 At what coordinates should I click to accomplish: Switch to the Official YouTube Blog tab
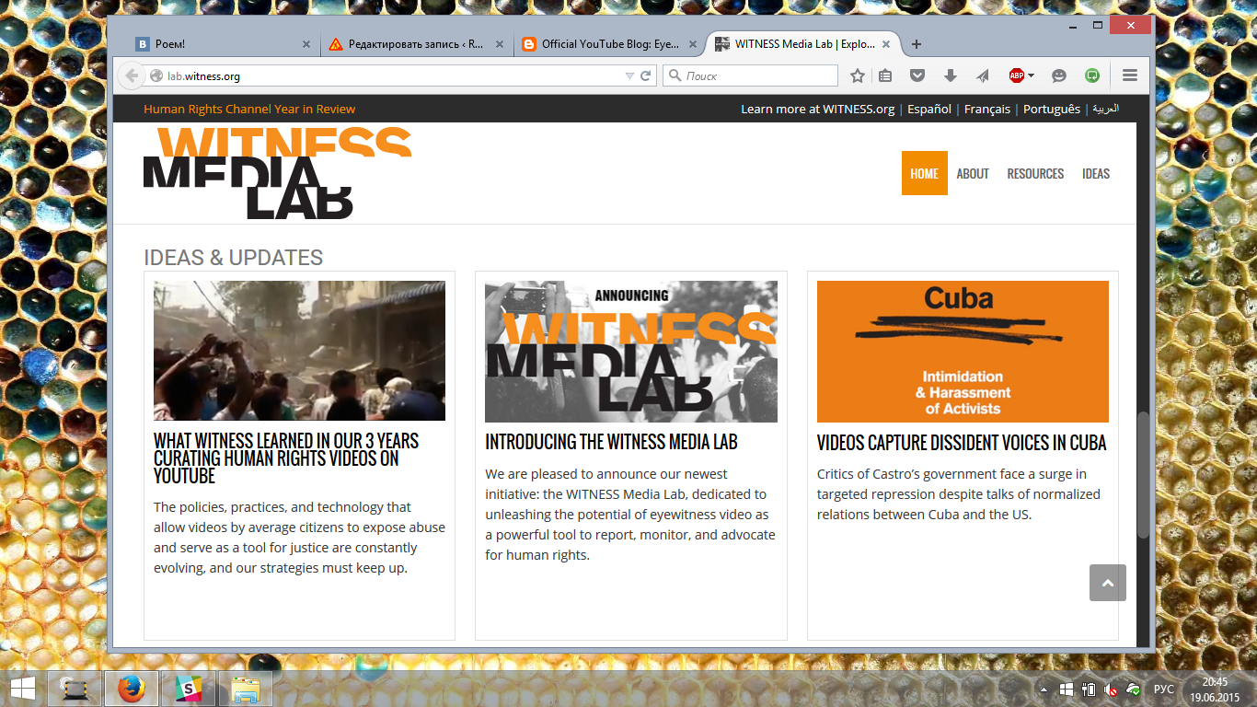(610, 44)
